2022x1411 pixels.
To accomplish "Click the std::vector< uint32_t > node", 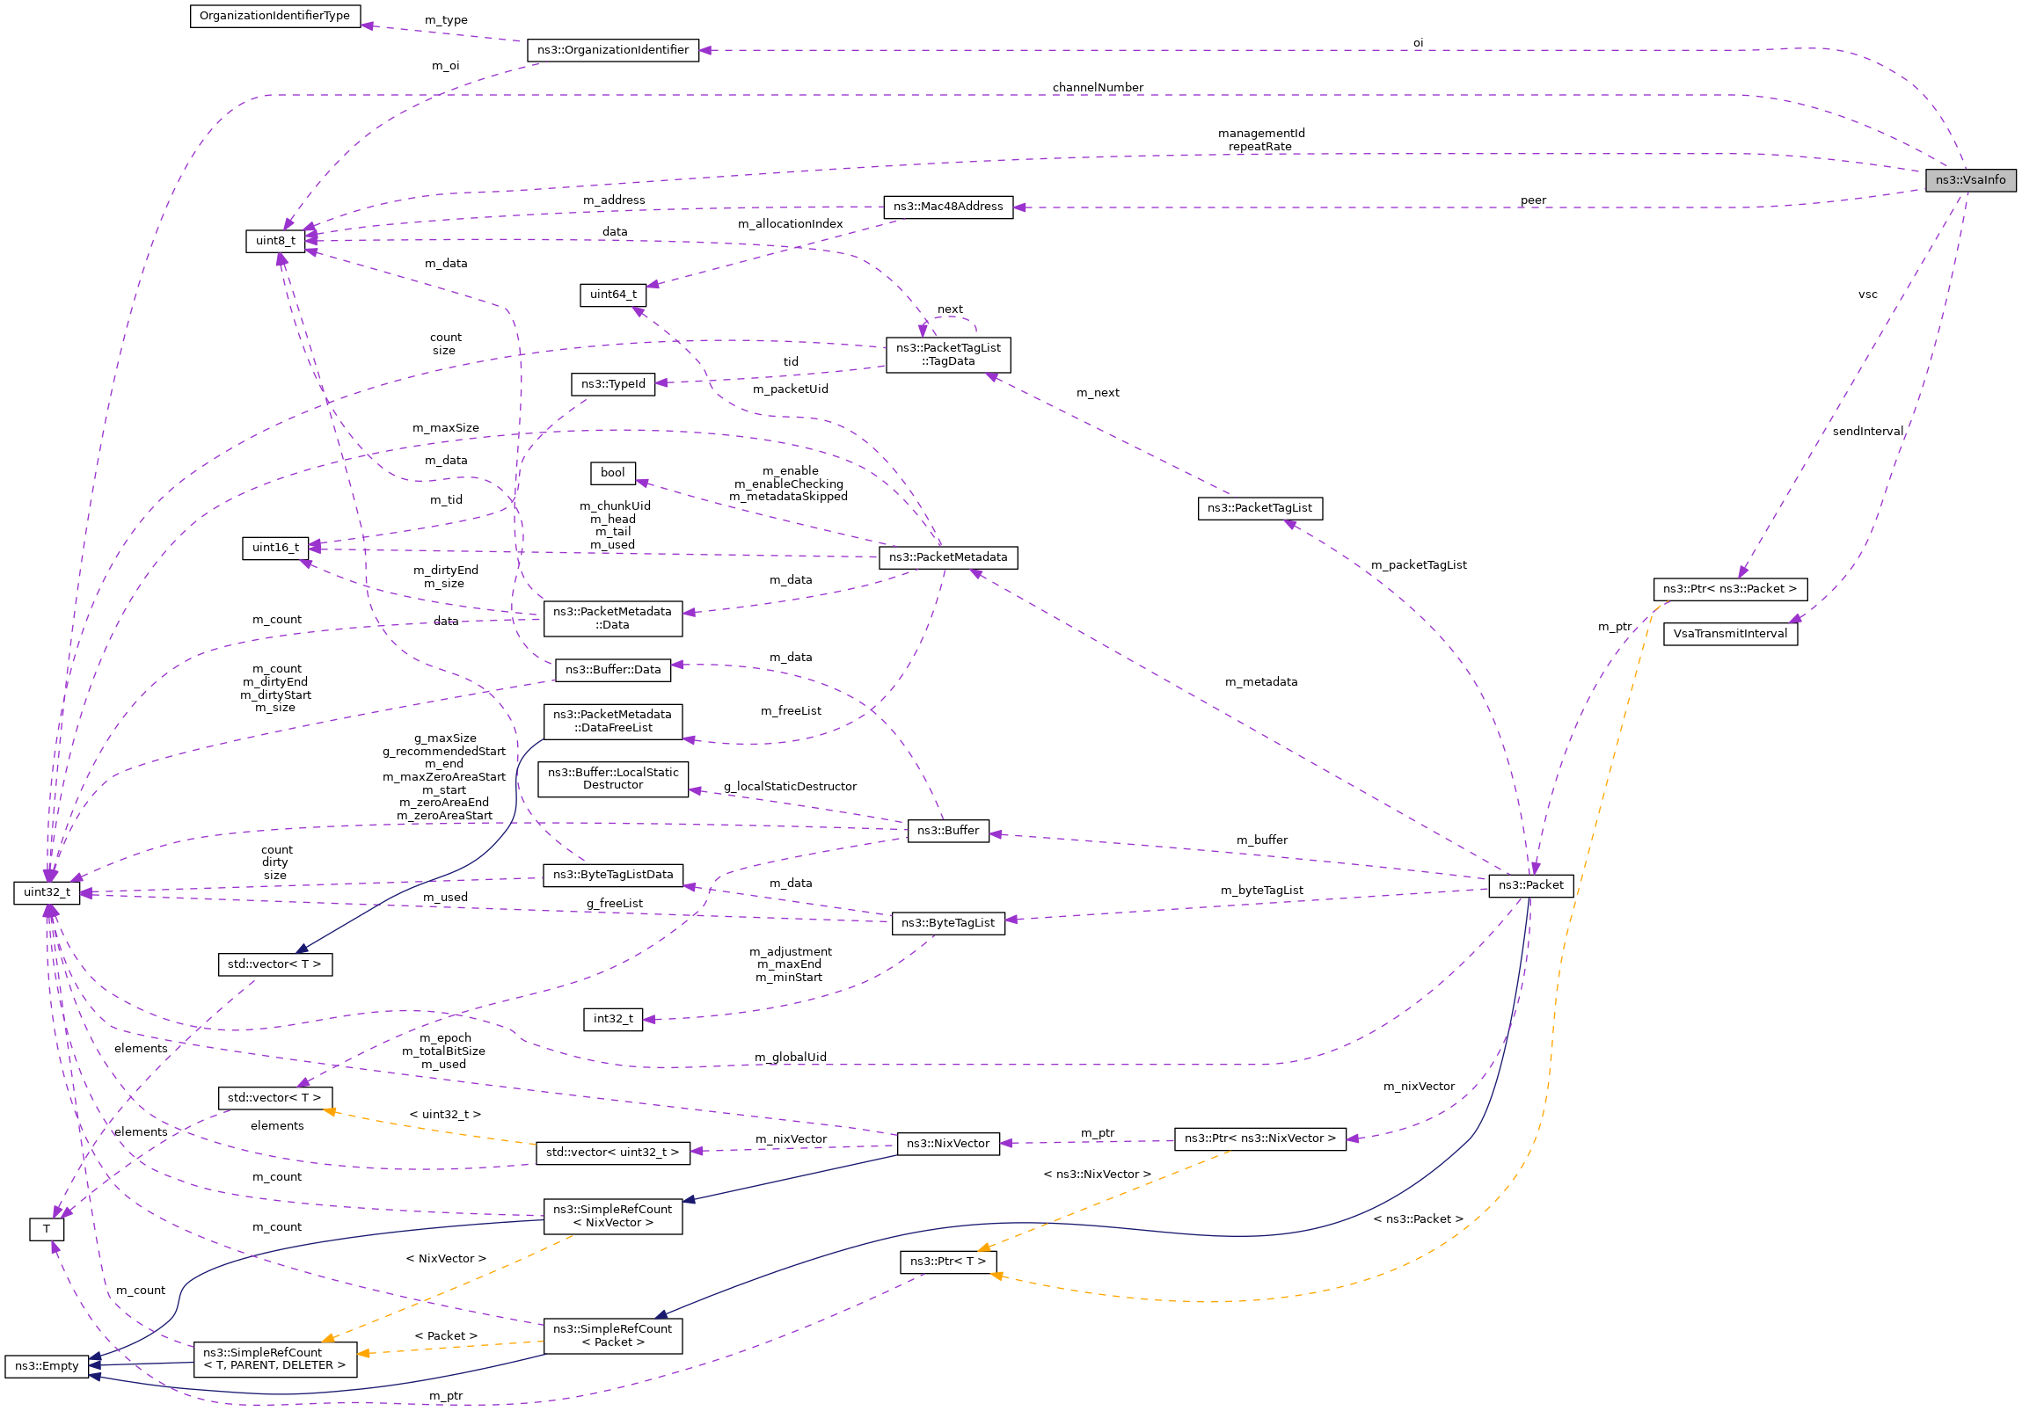I will coord(613,1153).
